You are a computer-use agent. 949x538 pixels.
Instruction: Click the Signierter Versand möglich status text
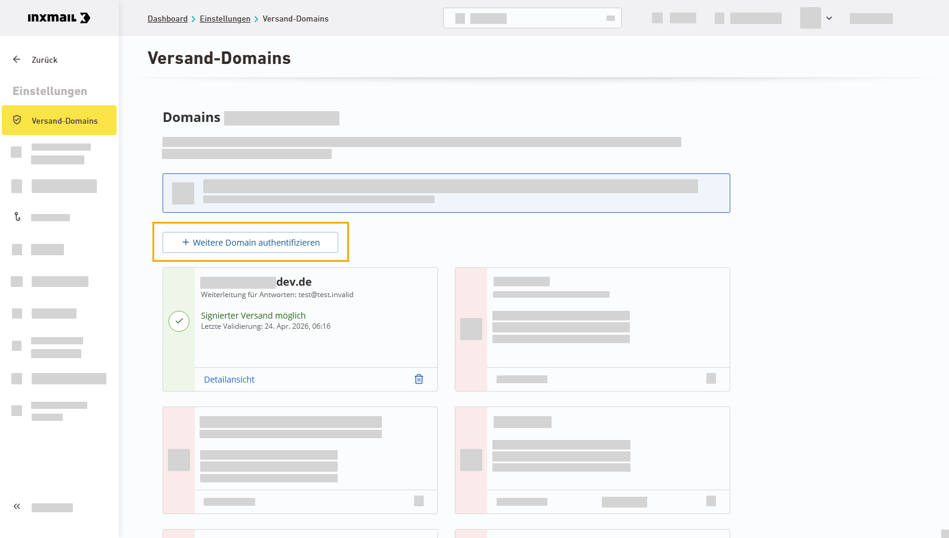[253, 316]
